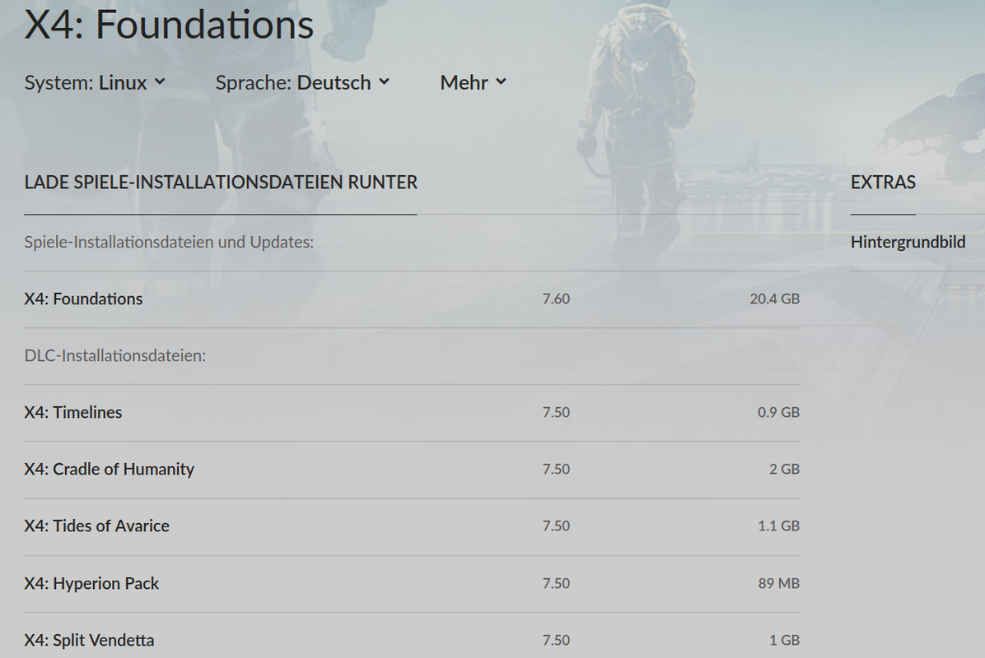Download the X4: Timelines DLC file

point(73,412)
